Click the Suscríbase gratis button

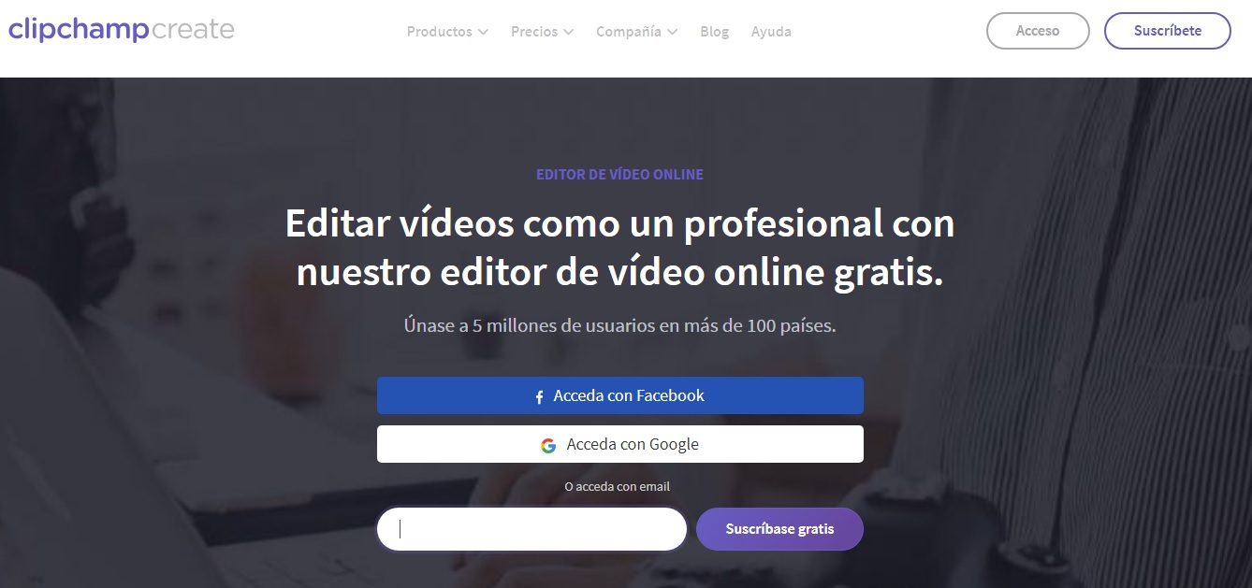(x=779, y=529)
